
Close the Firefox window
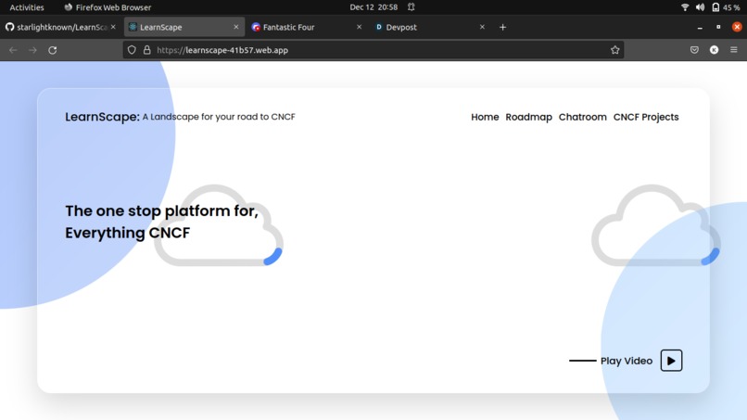[x=737, y=27]
